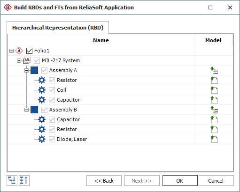
Task: Click the Name column header
Action: (x=101, y=40)
